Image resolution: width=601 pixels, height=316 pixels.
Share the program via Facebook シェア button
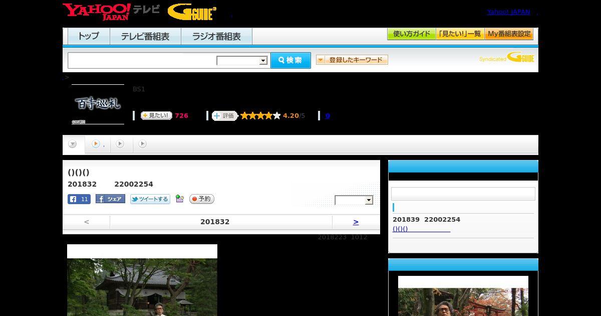[110, 199]
